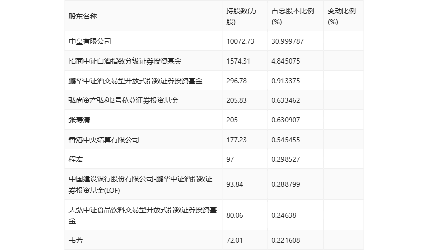Screen dimensions: 428x250
Task: Select the percentage 0.913375
Action: coord(286,81)
